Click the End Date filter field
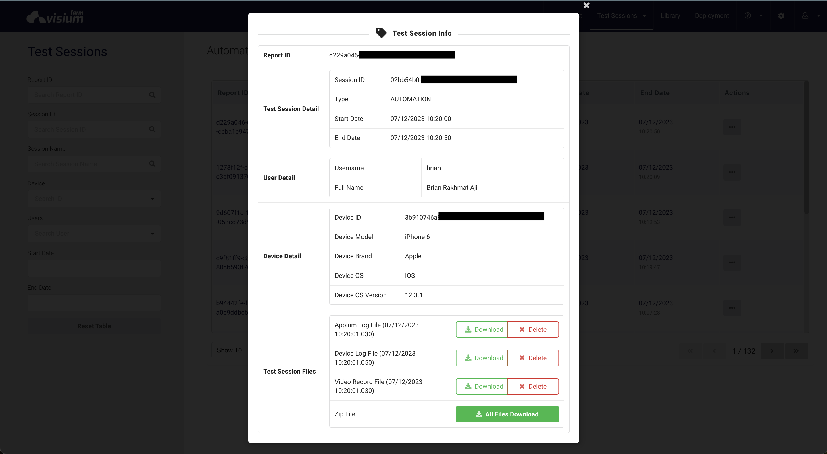The image size is (827, 454). pos(94,303)
